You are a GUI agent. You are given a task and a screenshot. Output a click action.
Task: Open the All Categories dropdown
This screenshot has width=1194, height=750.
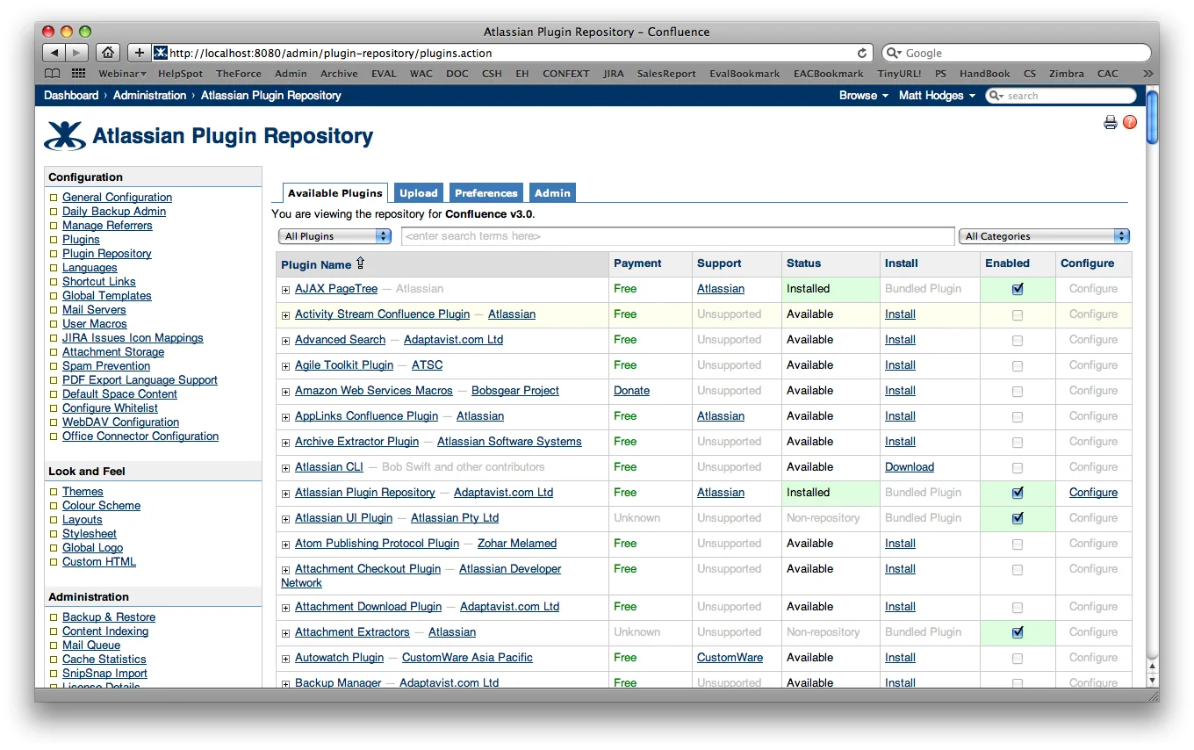(x=1044, y=236)
